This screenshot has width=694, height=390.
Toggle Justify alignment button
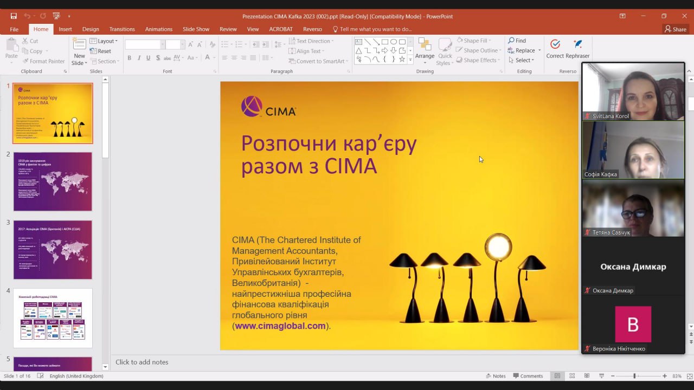coord(253,58)
